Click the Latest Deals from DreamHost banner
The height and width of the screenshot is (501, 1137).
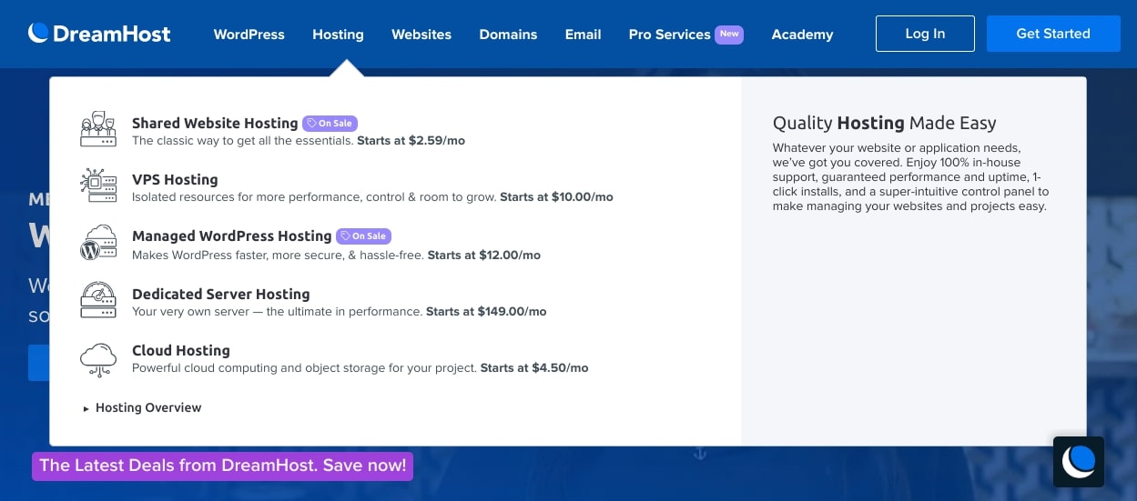222,466
